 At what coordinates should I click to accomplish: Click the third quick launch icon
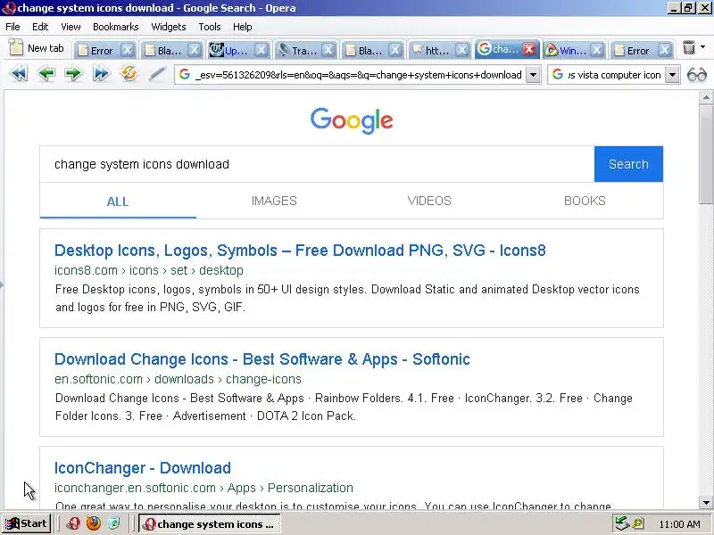pyautogui.click(x=113, y=523)
